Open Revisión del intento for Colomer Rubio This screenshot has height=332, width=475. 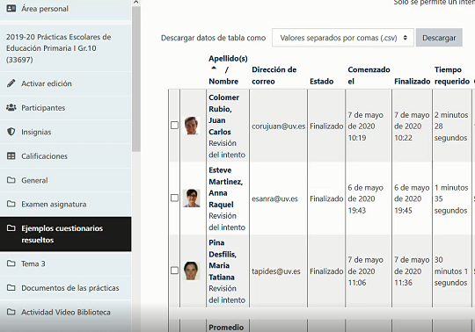[227, 148]
